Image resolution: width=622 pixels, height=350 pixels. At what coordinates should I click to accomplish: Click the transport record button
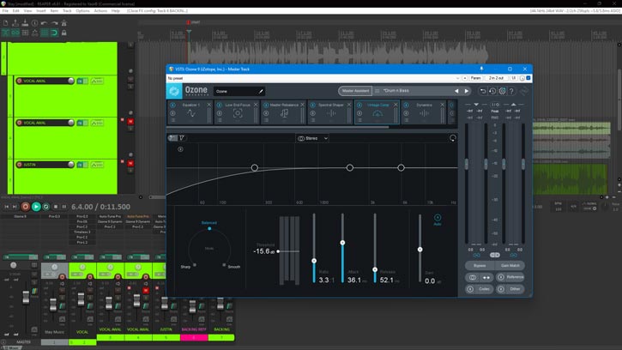pyautogui.click(x=25, y=207)
